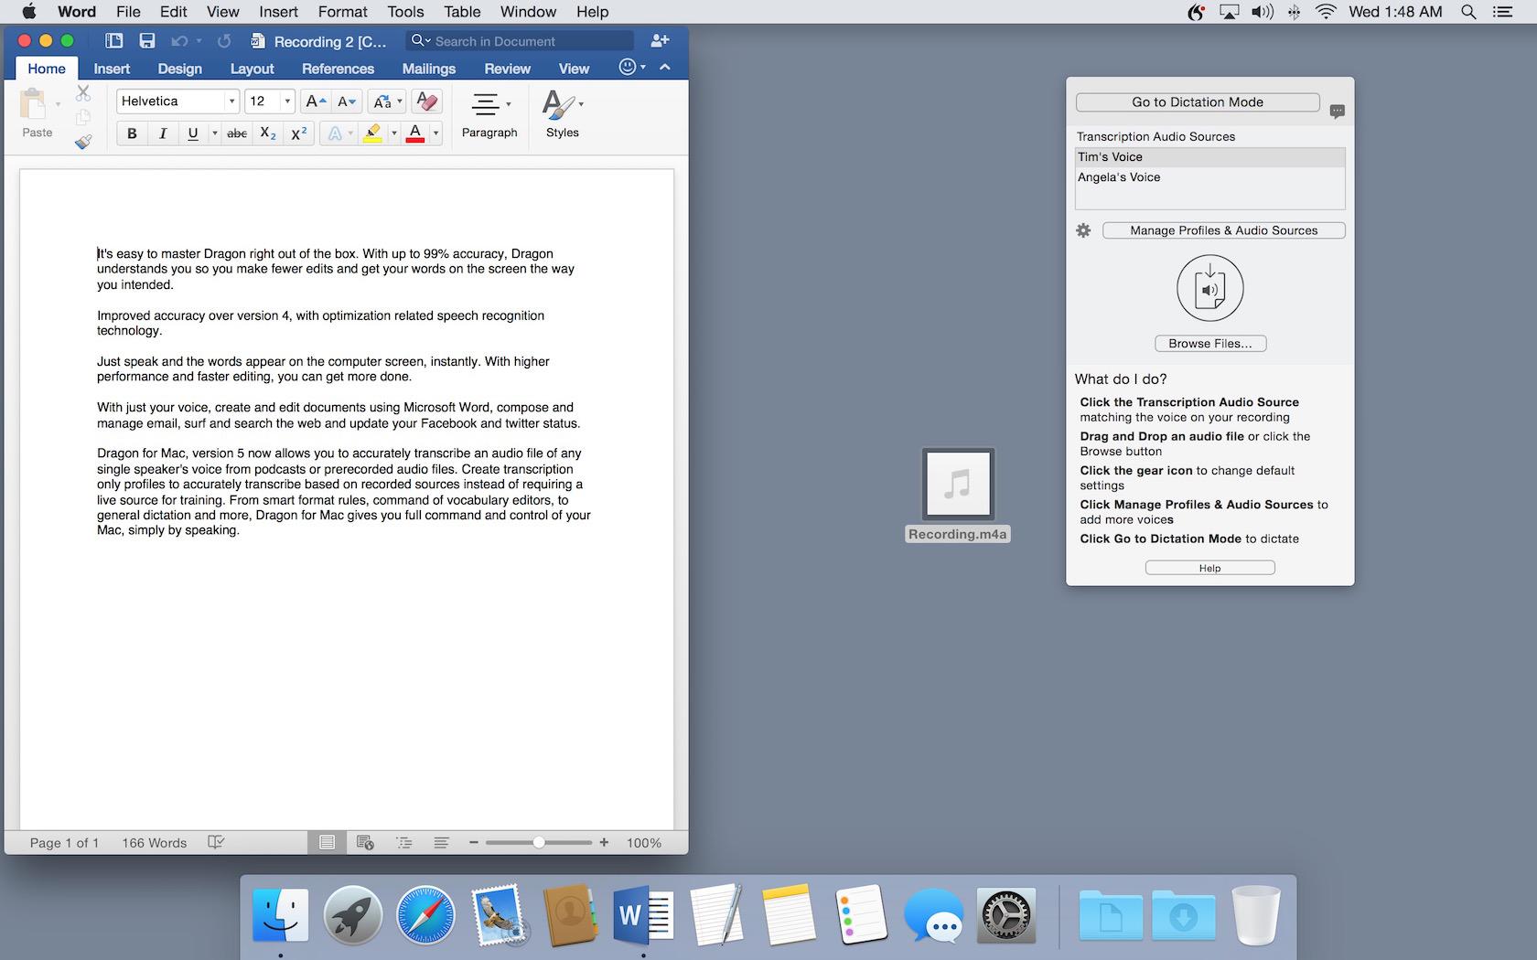
Task: Click the Format Painter brush icon
Action: [83, 142]
